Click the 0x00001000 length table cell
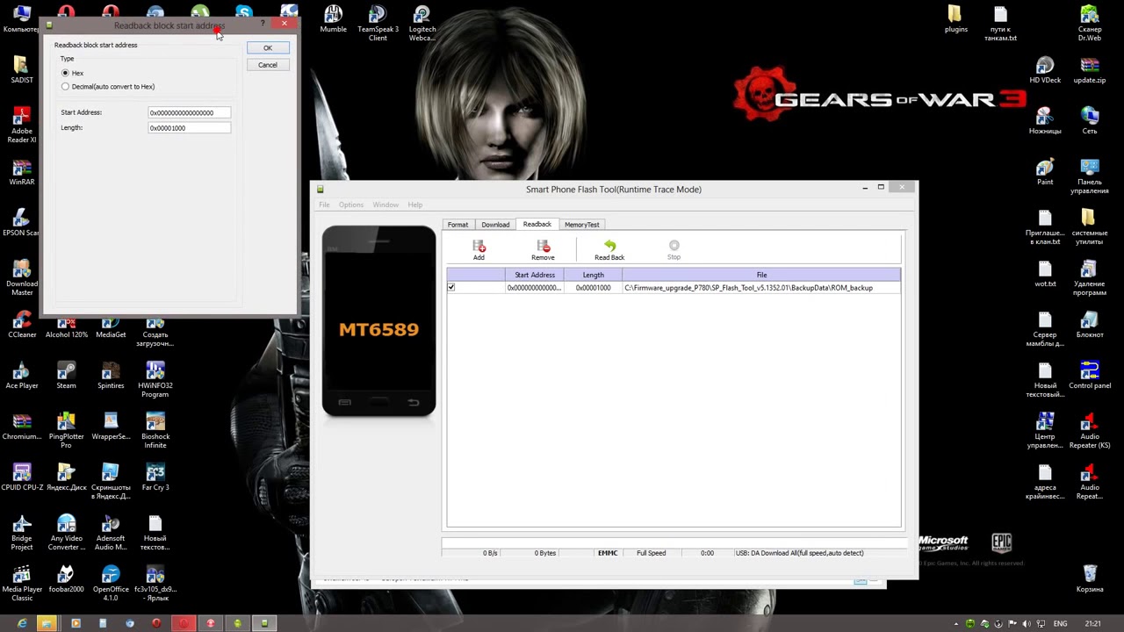 pos(594,288)
